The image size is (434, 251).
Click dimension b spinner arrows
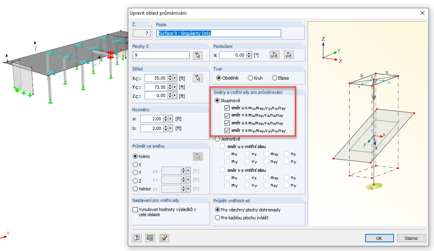(166, 128)
